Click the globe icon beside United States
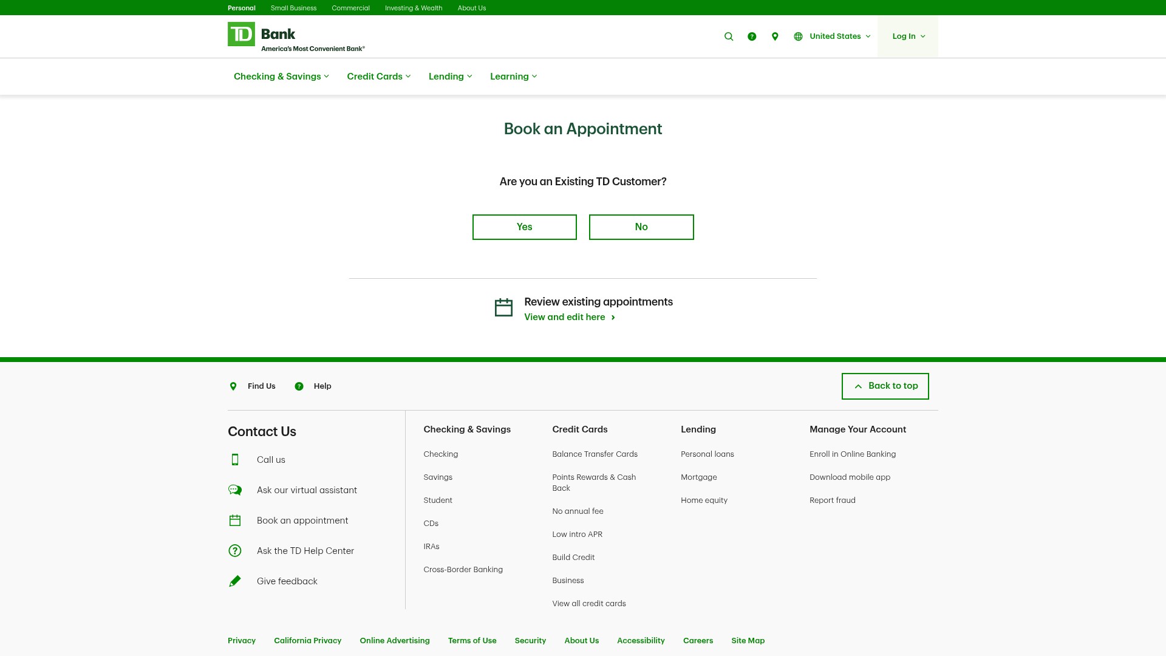This screenshot has width=1166, height=656. pos(798,36)
